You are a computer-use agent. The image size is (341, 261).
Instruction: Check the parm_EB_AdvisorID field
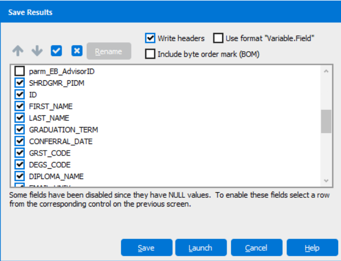tap(20, 71)
